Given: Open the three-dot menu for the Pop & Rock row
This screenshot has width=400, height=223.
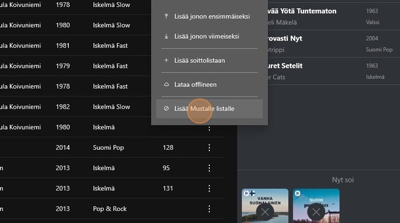Looking at the screenshot, I should pyautogui.click(x=209, y=208).
